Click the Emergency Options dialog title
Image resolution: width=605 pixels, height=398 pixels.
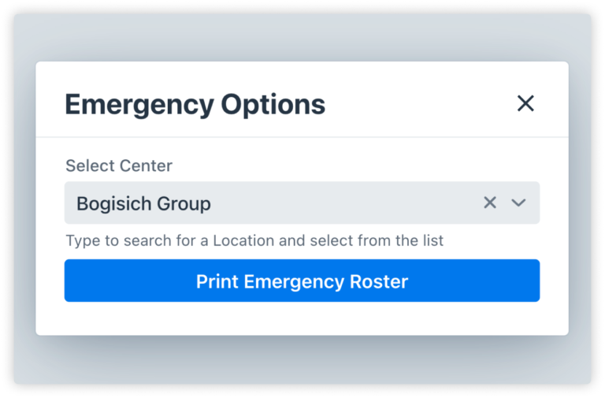pos(195,104)
